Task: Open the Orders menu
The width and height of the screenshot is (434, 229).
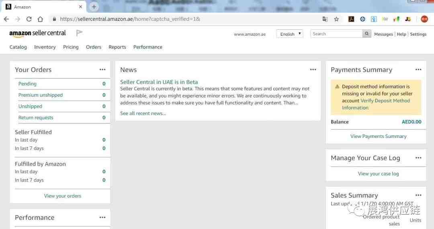Action: (x=94, y=47)
